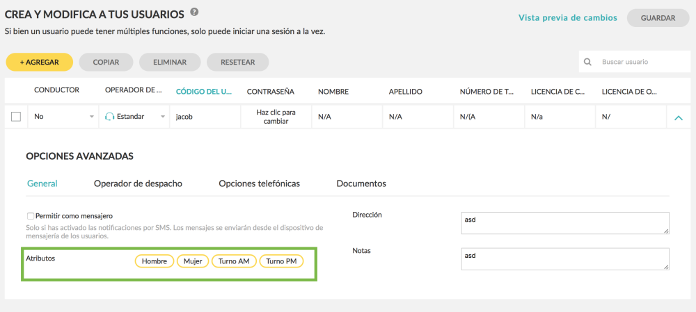
Task: Collapse jacob row with chevron up
Action: pyautogui.click(x=678, y=117)
